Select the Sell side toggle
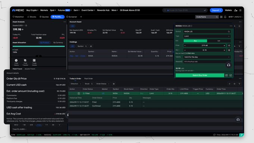 click(x=219, y=41)
